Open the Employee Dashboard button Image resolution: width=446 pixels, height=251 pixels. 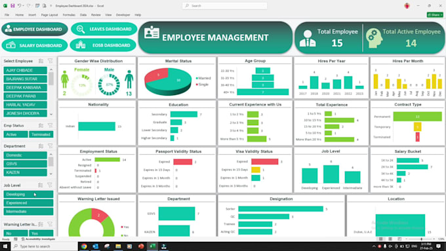point(35,29)
